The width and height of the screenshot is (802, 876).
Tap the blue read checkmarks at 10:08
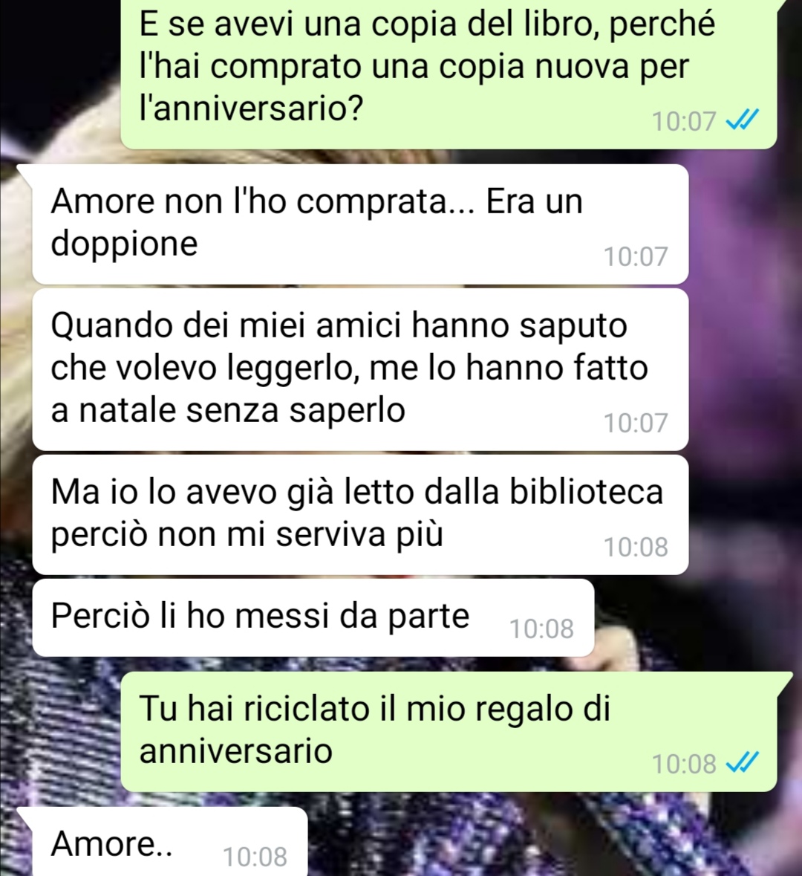[743, 762]
